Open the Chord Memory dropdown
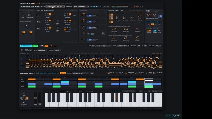 click(x=128, y=91)
